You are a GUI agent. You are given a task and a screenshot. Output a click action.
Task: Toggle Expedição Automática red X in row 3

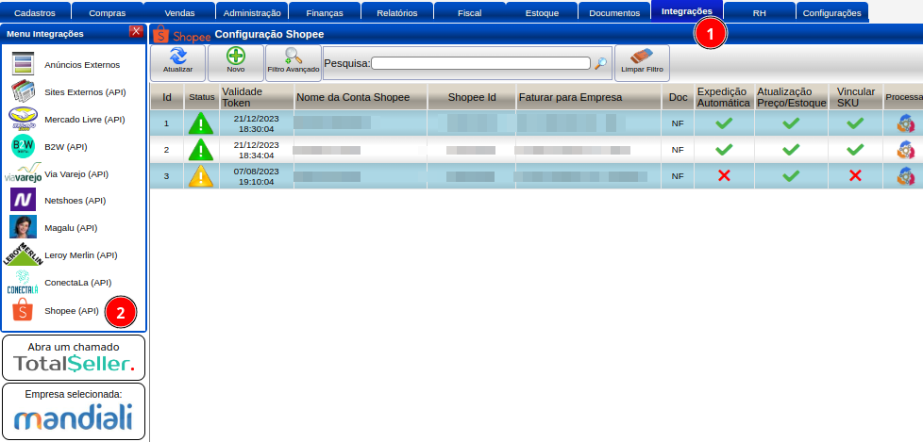pos(724,175)
